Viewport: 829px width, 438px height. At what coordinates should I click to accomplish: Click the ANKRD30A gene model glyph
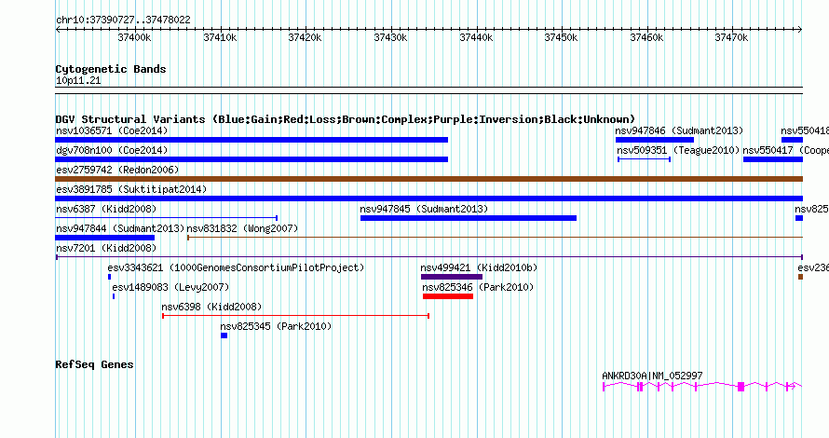tap(702, 387)
